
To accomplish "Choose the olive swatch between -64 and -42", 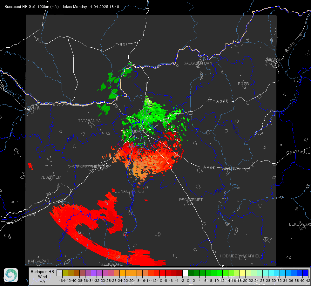I will click(x=65, y=273).
